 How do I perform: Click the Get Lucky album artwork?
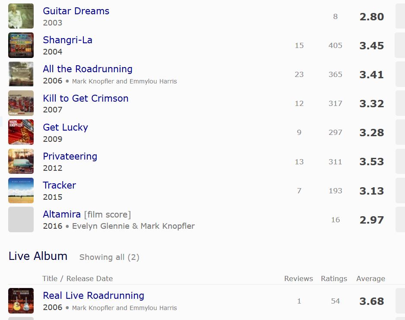21,132
